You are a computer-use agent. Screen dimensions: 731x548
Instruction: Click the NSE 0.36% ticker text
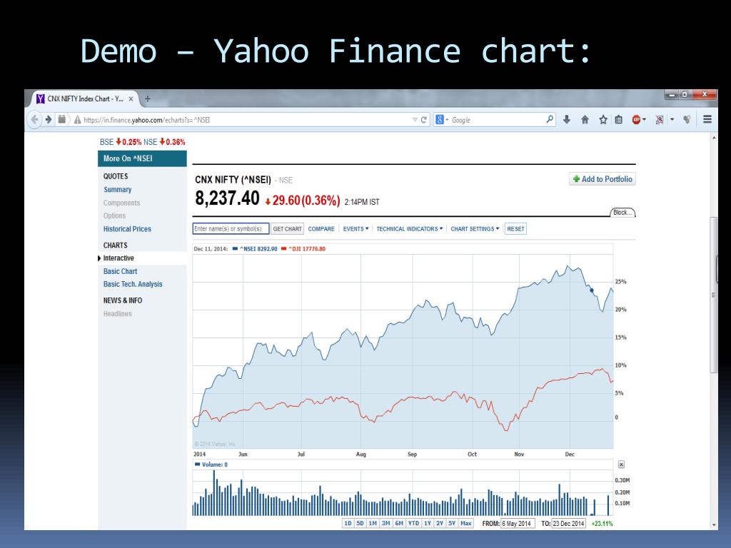[x=164, y=142]
